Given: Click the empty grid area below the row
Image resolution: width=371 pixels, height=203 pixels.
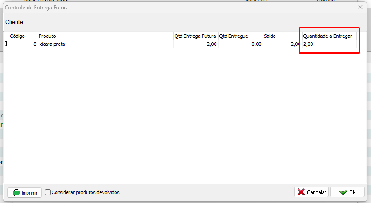Looking at the screenshot, I should 178,115.
